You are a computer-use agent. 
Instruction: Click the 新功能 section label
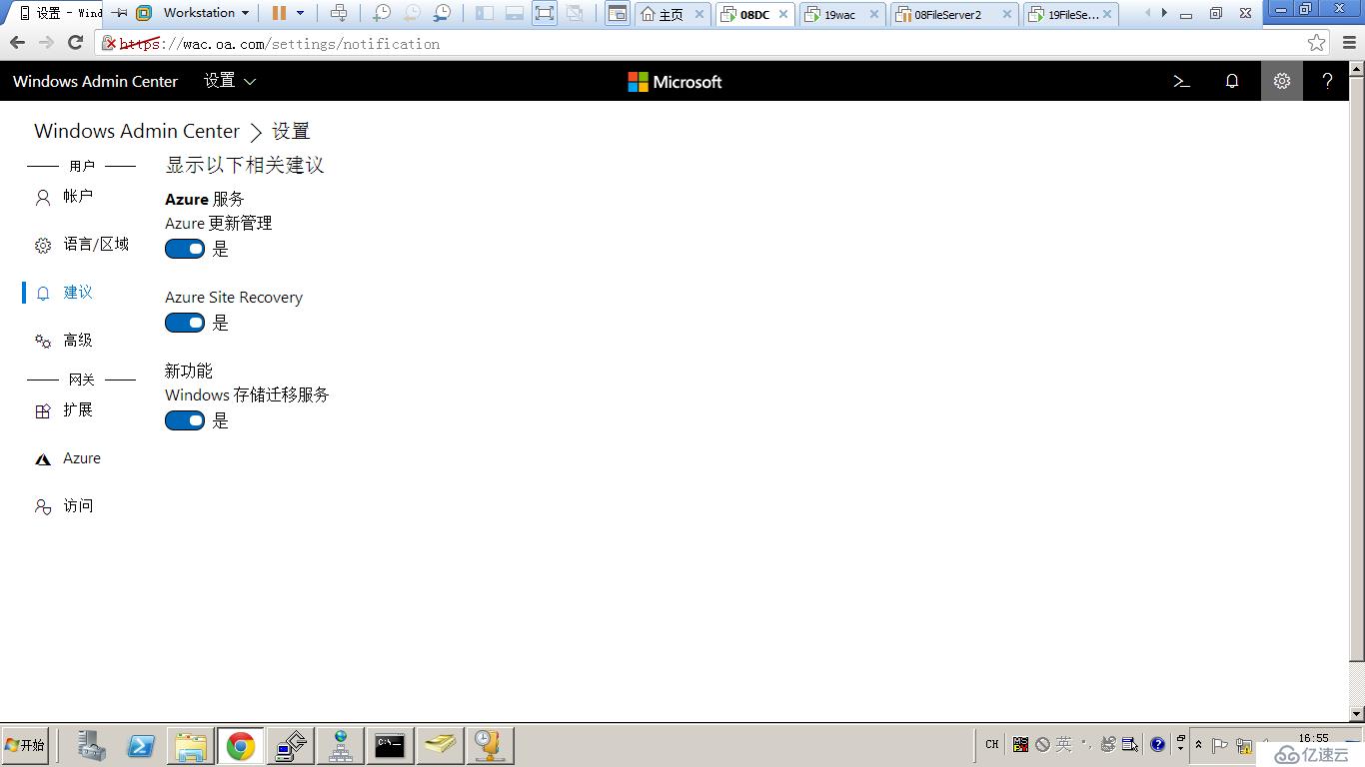[189, 371]
